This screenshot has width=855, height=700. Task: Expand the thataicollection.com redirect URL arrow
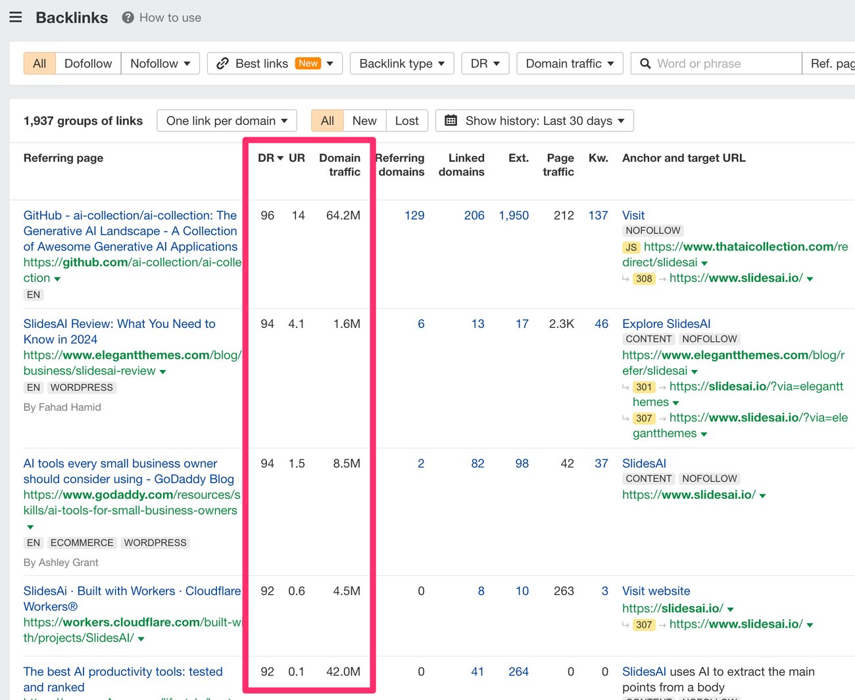tap(704, 264)
